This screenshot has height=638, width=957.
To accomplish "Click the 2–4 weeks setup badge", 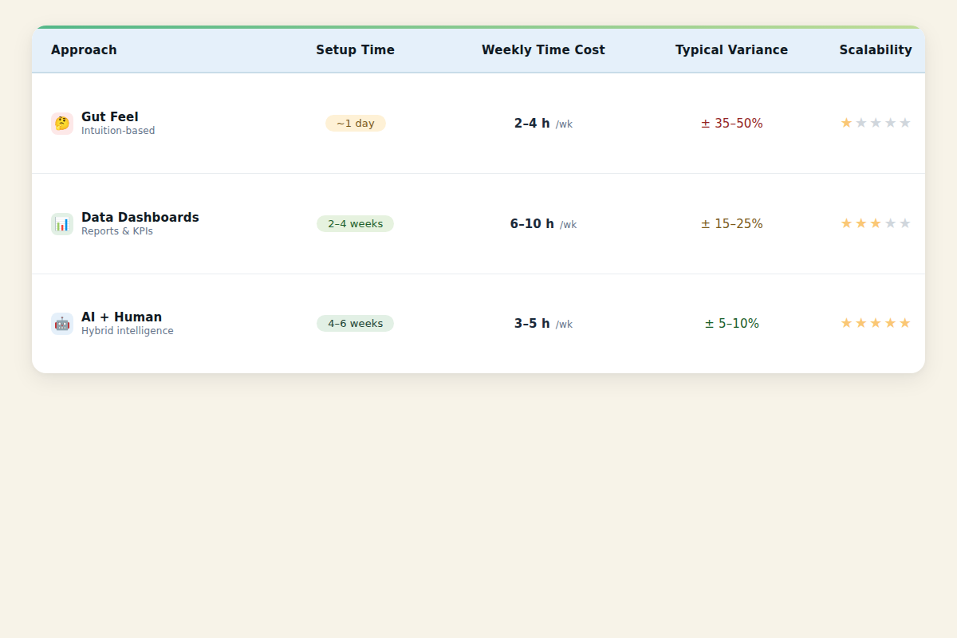I will (355, 224).
